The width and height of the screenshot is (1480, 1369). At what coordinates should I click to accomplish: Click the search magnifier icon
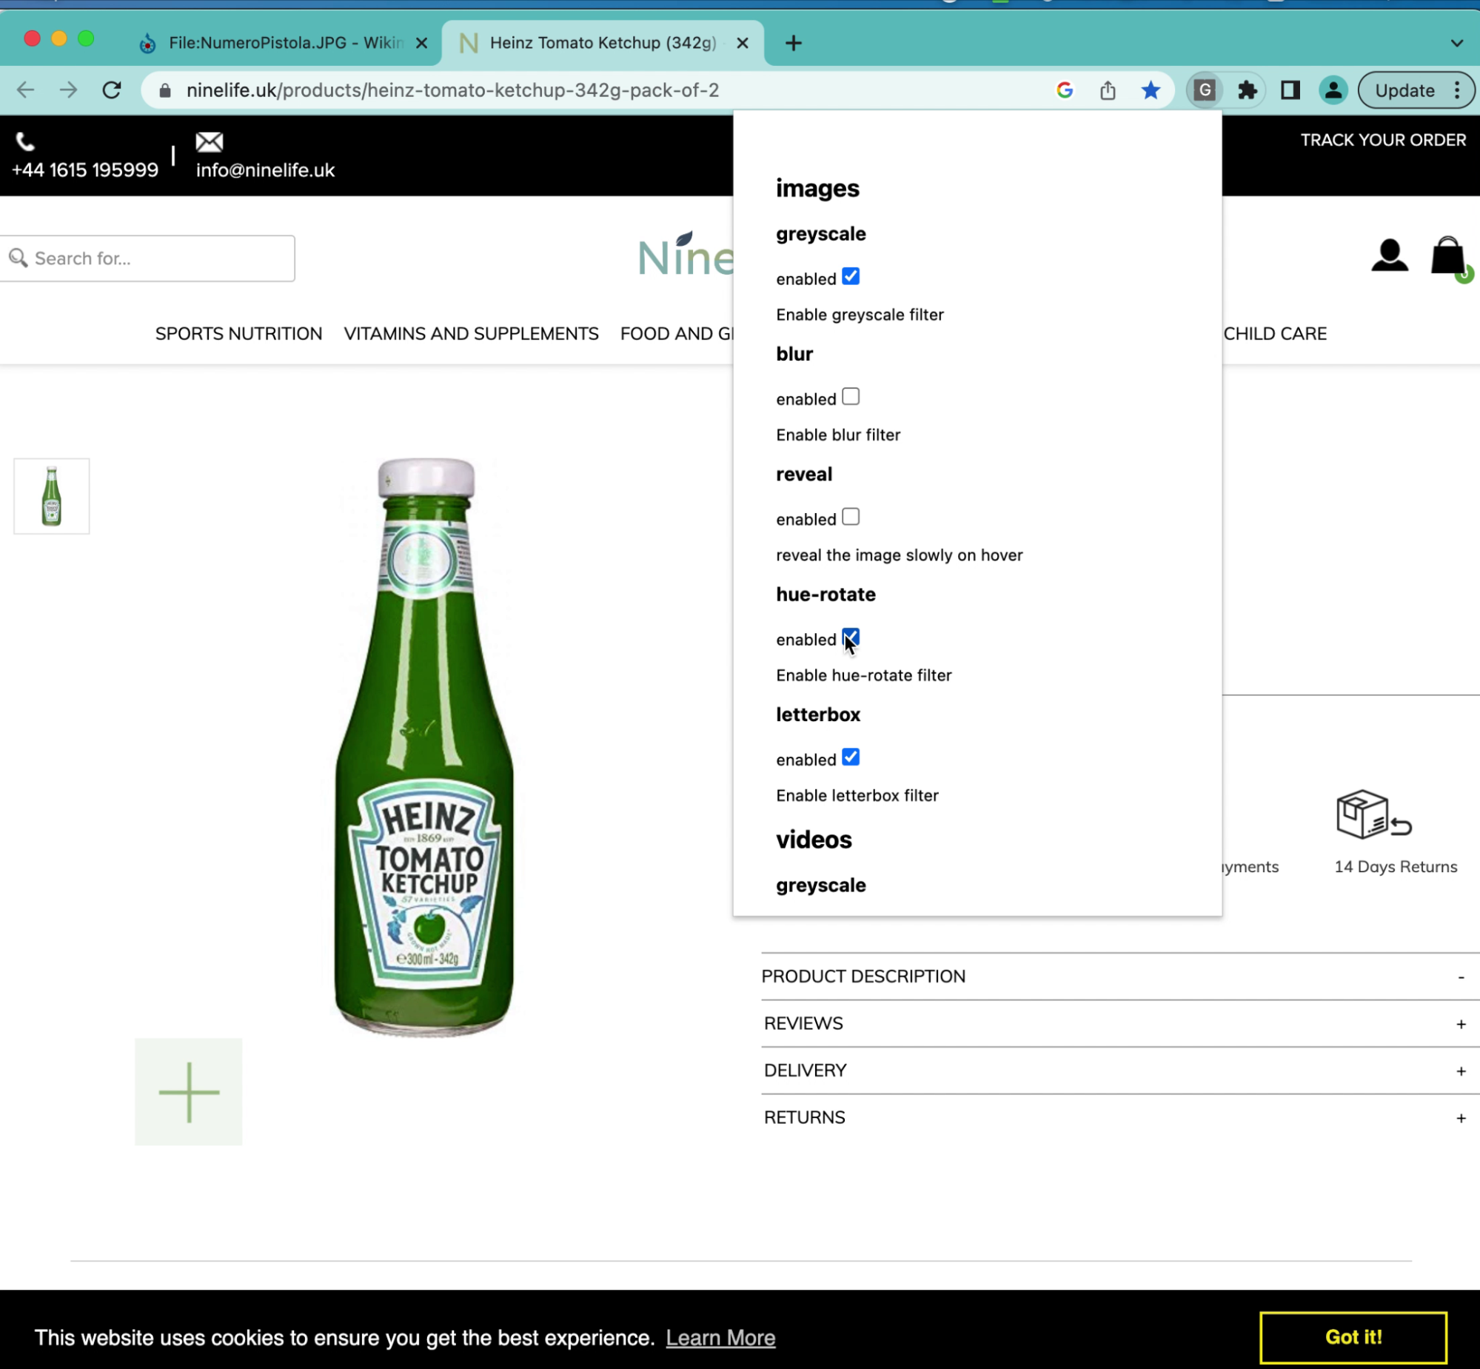pyautogui.click(x=19, y=258)
